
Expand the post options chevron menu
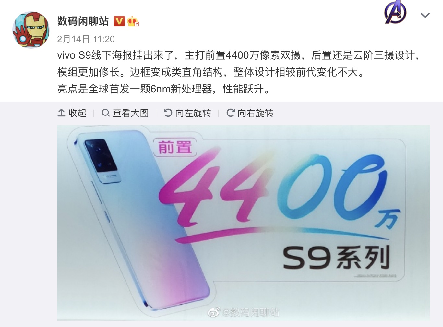[425, 15]
